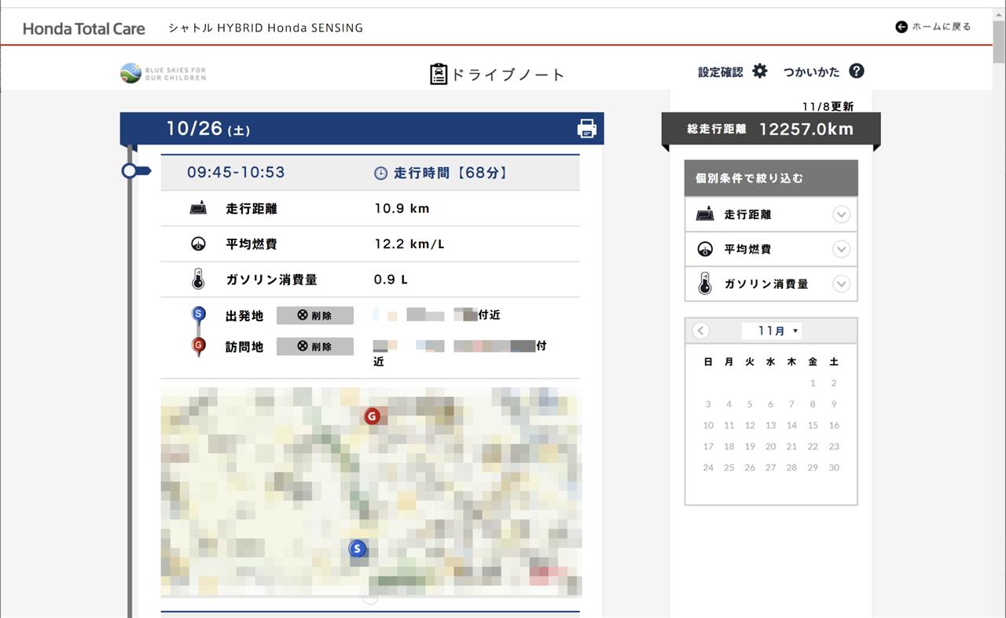The image size is (1006, 618).
Task: Select calendar day 15
Action: point(813,425)
